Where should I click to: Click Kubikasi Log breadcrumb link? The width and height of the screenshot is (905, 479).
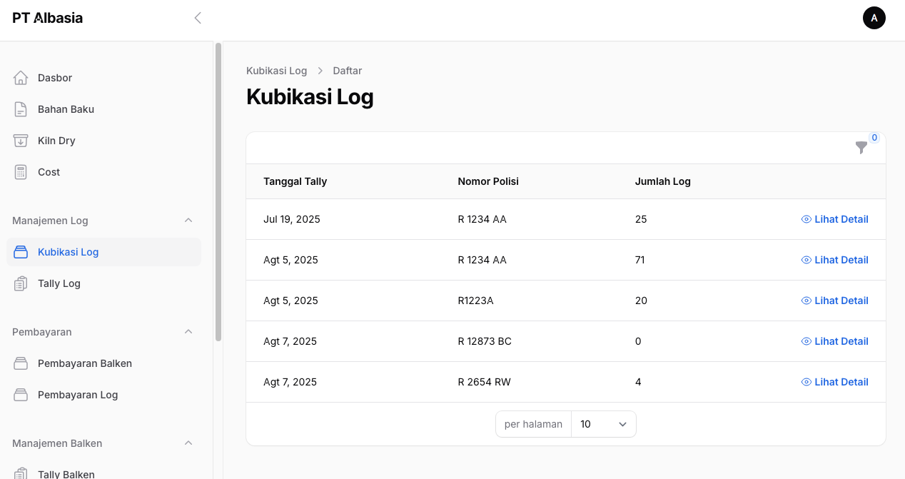276,71
